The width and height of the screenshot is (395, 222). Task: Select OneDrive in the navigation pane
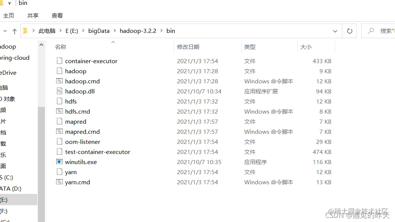click(8, 73)
